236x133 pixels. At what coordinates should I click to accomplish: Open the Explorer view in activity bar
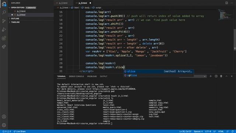4,4
